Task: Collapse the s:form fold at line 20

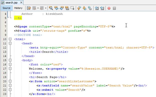Action: [x=10, y=81]
